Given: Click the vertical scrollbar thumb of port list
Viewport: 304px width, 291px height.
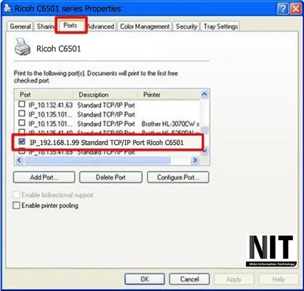Looking at the screenshot, I should tap(205, 130).
